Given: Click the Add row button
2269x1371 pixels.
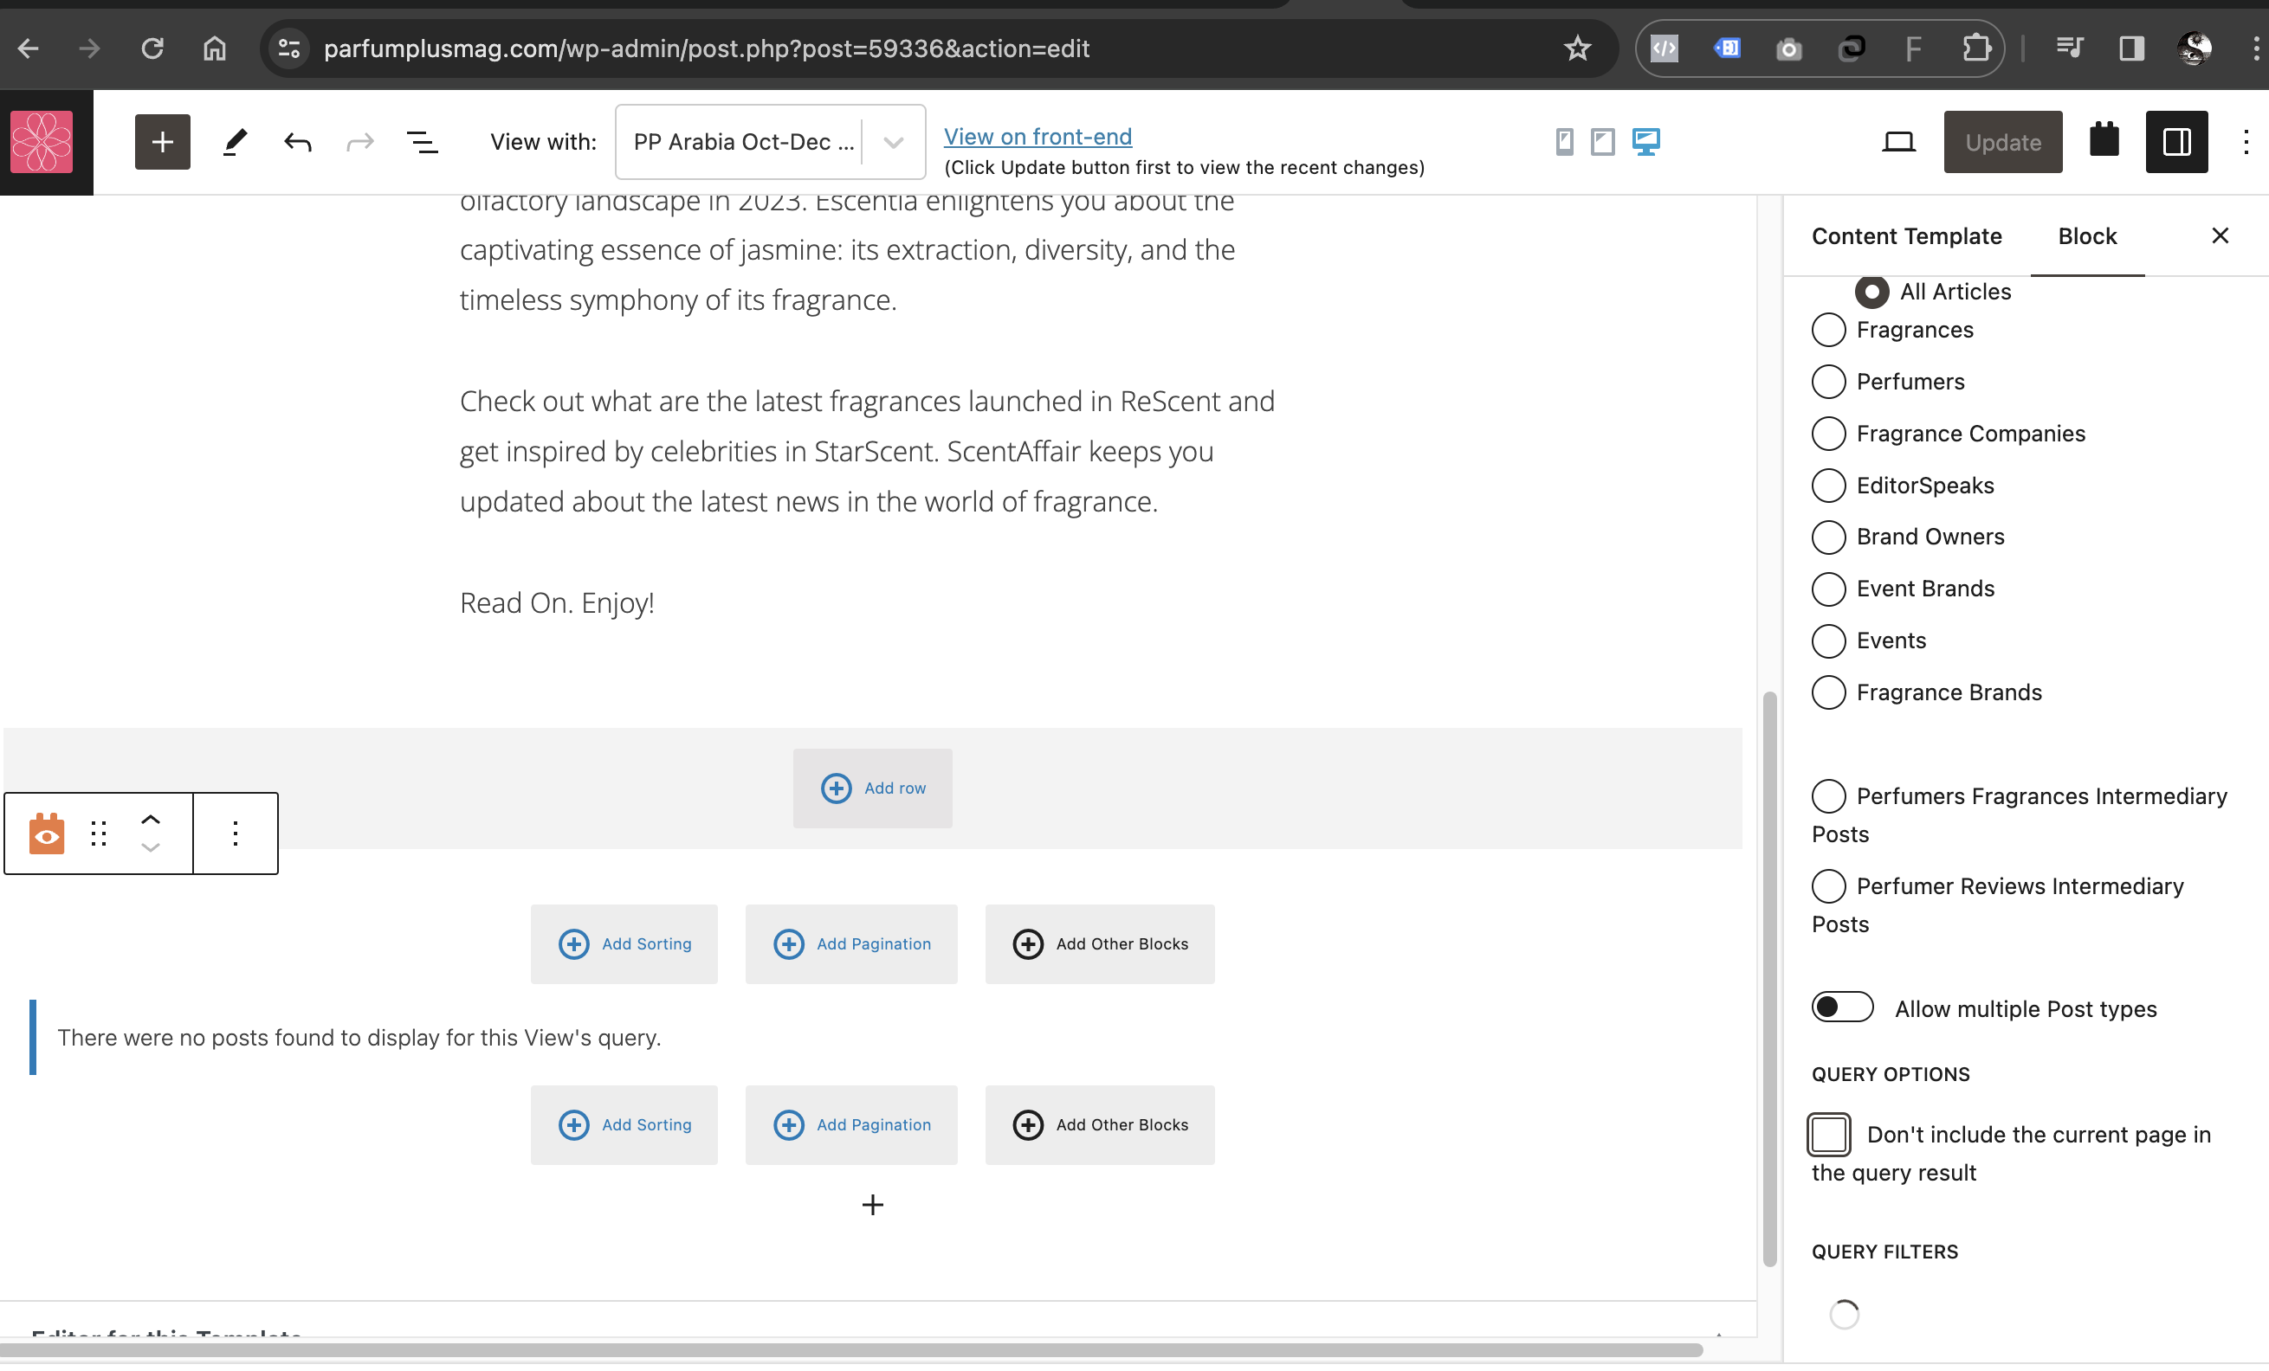Looking at the screenshot, I should [872, 788].
